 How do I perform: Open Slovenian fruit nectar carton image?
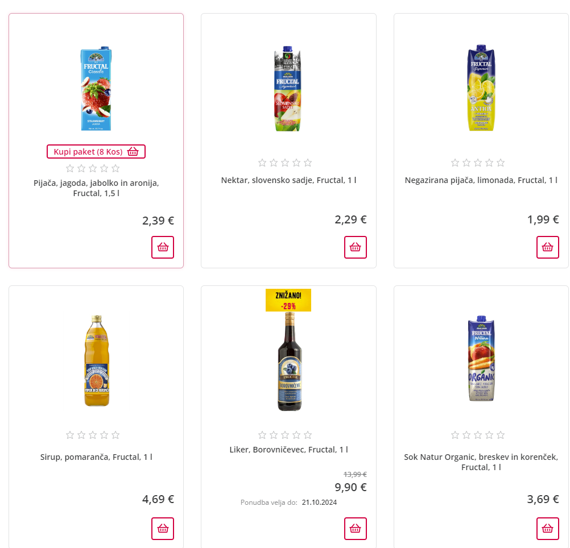tap(288, 89)
